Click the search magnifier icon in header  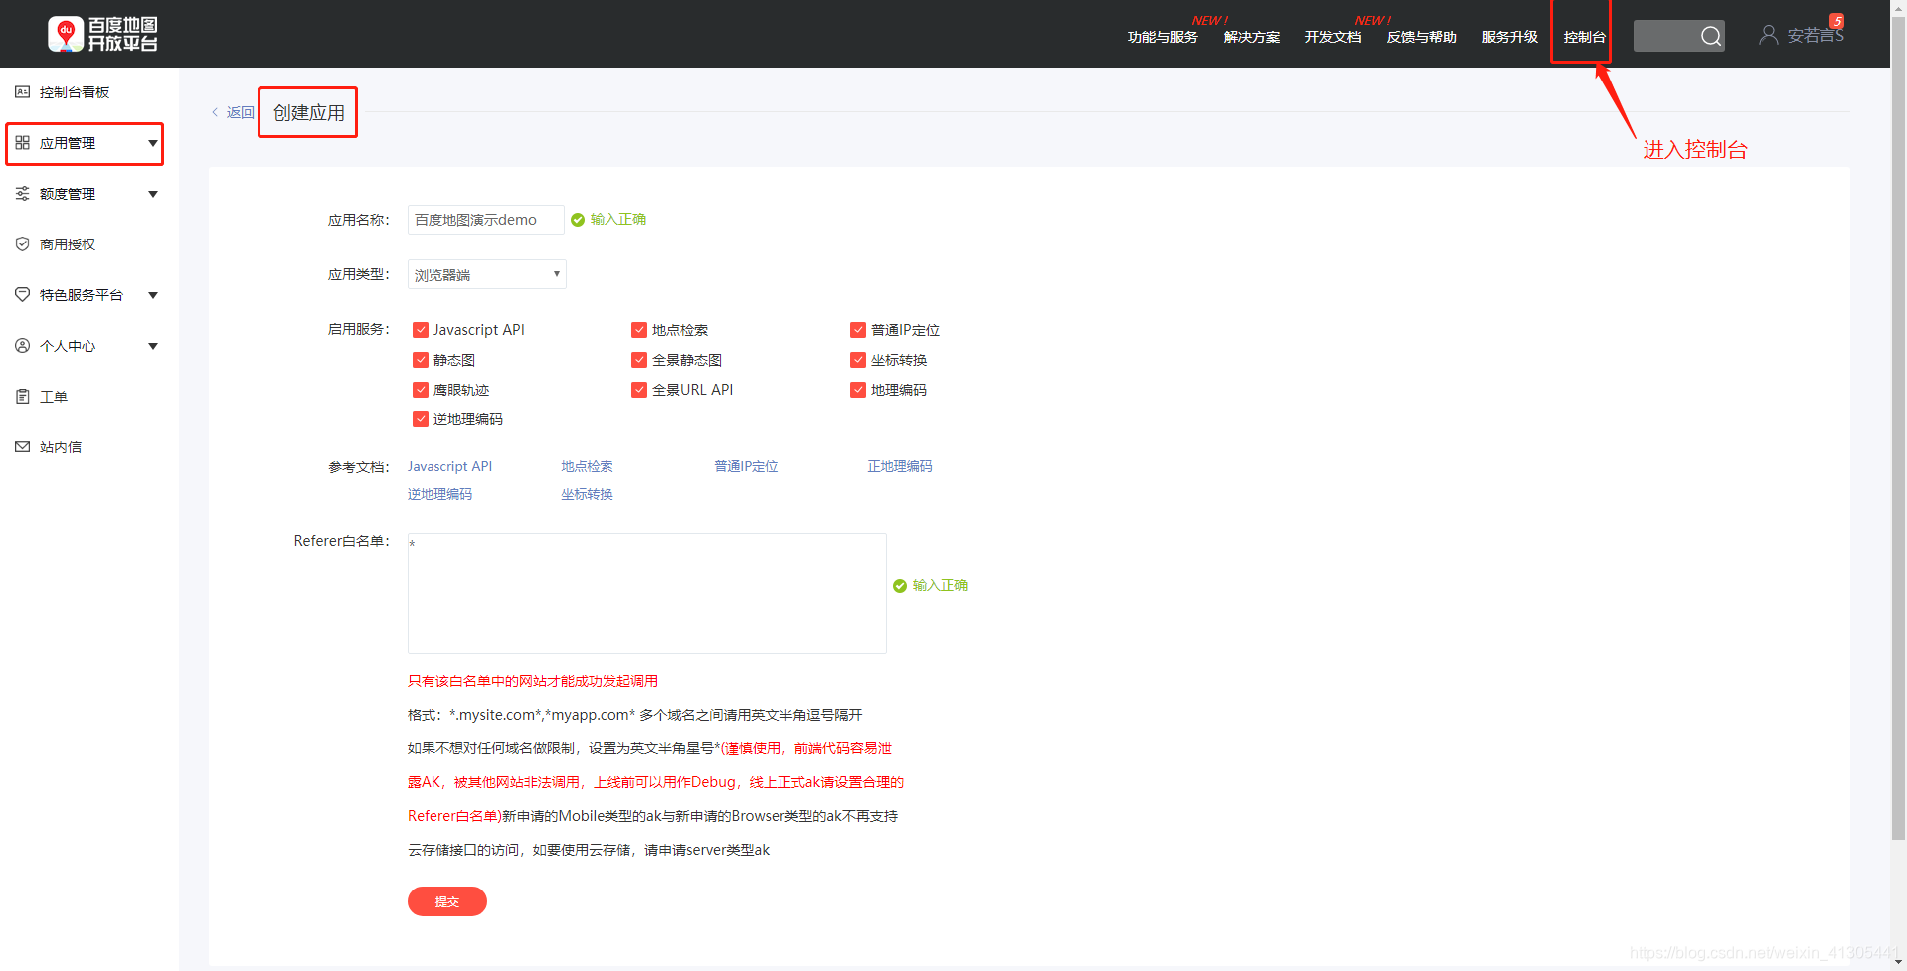click(1710, 36)
